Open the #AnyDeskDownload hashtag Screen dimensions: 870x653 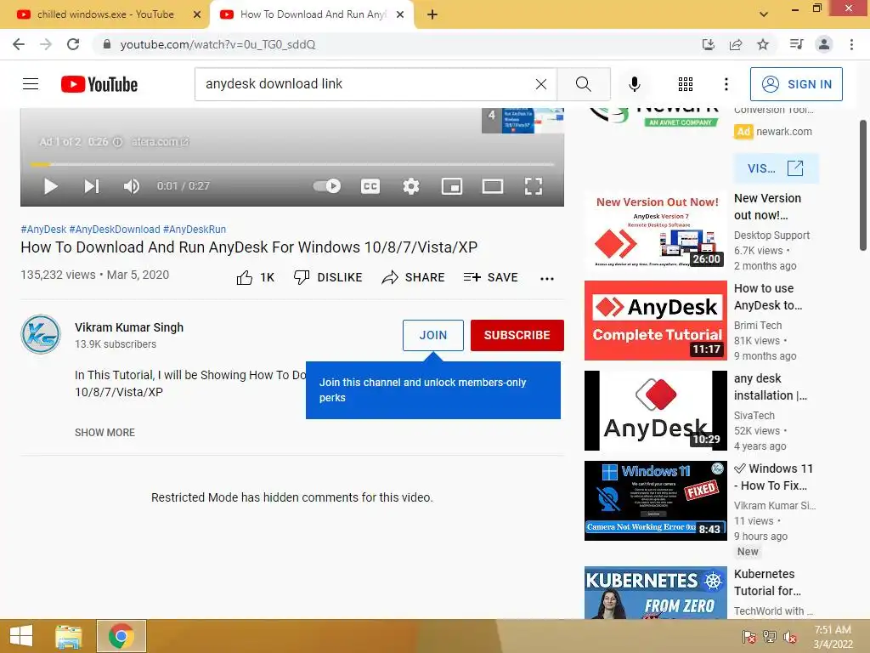point(115,230)
